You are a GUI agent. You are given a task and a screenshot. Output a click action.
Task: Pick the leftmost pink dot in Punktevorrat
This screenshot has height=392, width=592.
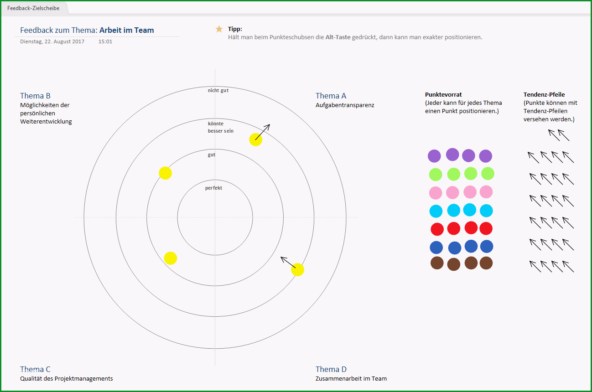click(x=436, y=193)
